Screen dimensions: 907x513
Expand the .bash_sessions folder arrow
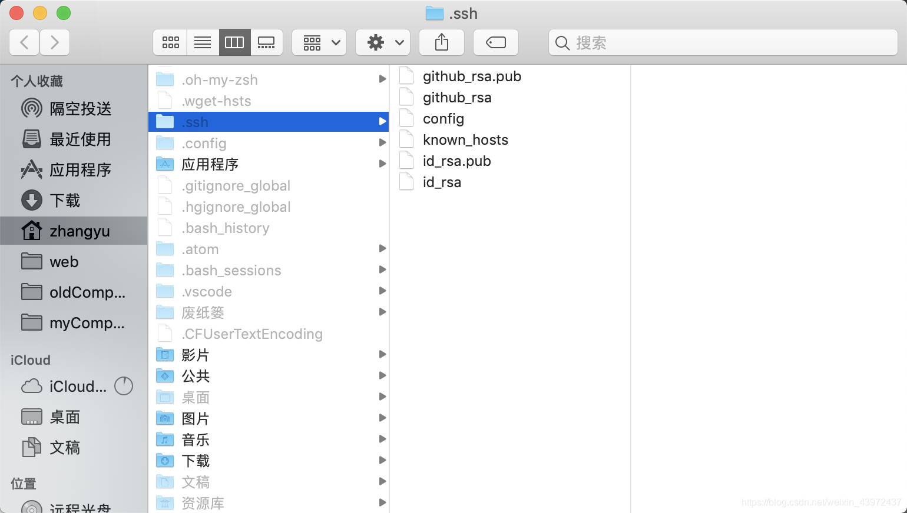(x=382, y=270)
